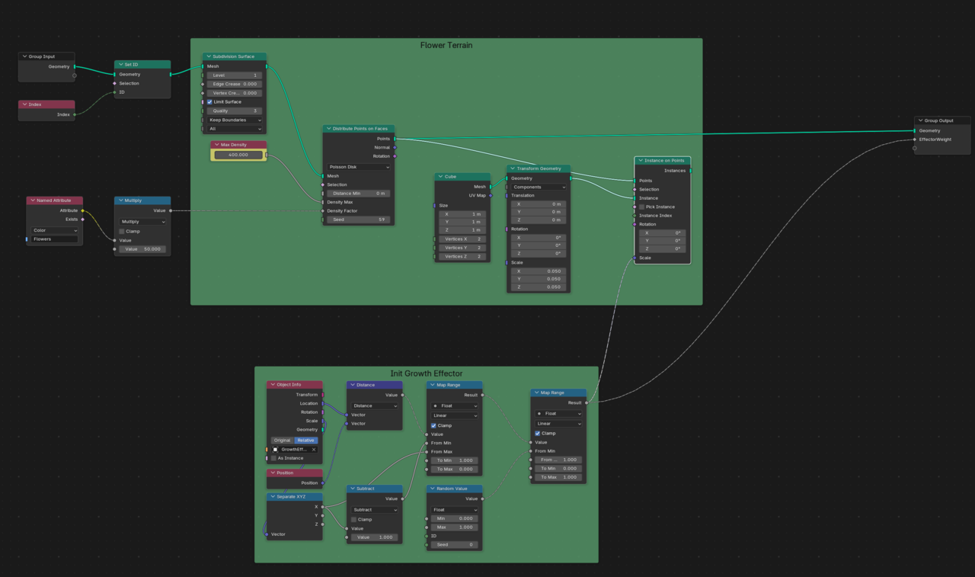The width and height of the screenshot is (975, 577).
Task: Open the Components dropdown in Transform Geometry
Action: 539,187
